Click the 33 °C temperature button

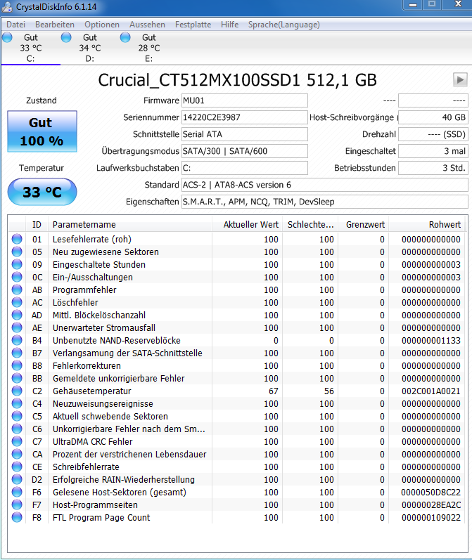42,192
